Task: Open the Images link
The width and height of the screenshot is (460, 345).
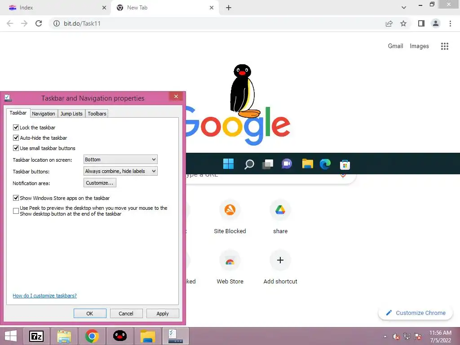Action: pyautogui.click(x=419, y=46)
